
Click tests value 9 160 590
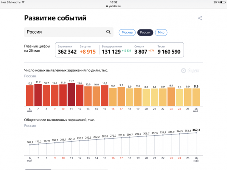tap(169, 52)
